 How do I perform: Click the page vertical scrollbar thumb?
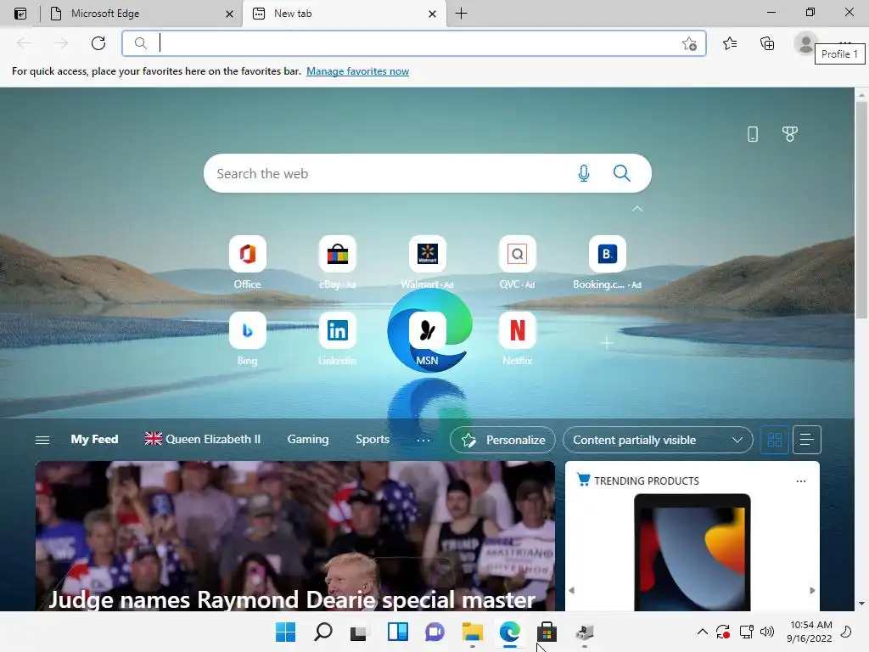point(861,210)
